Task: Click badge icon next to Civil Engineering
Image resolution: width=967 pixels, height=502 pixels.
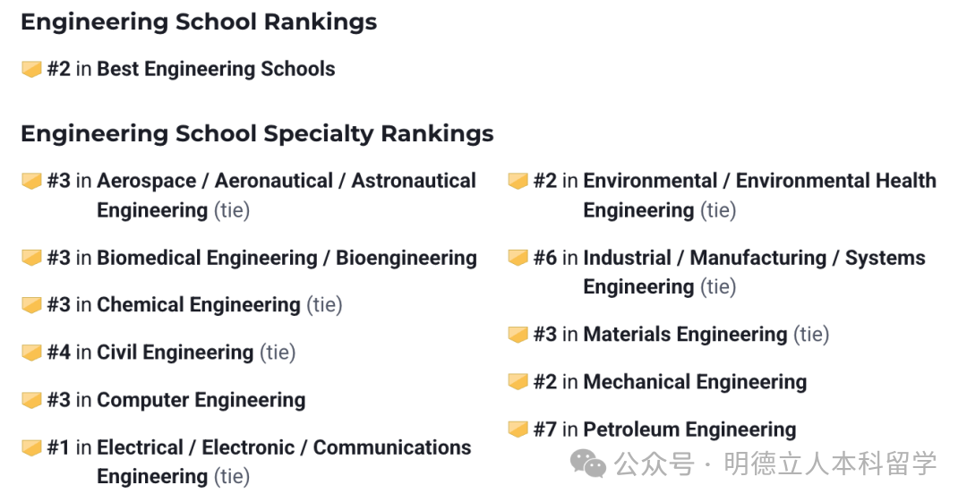Action: pos(31,353)
